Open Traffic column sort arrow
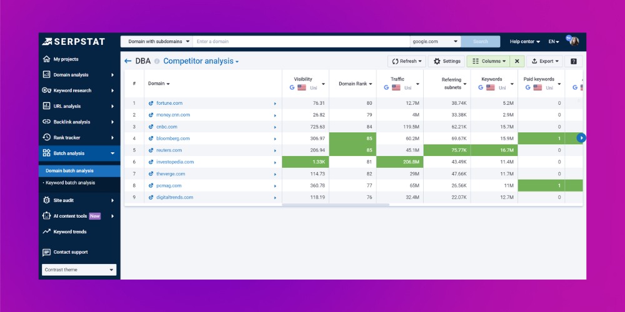The image size is (625, 312). (x=417, y=84)
